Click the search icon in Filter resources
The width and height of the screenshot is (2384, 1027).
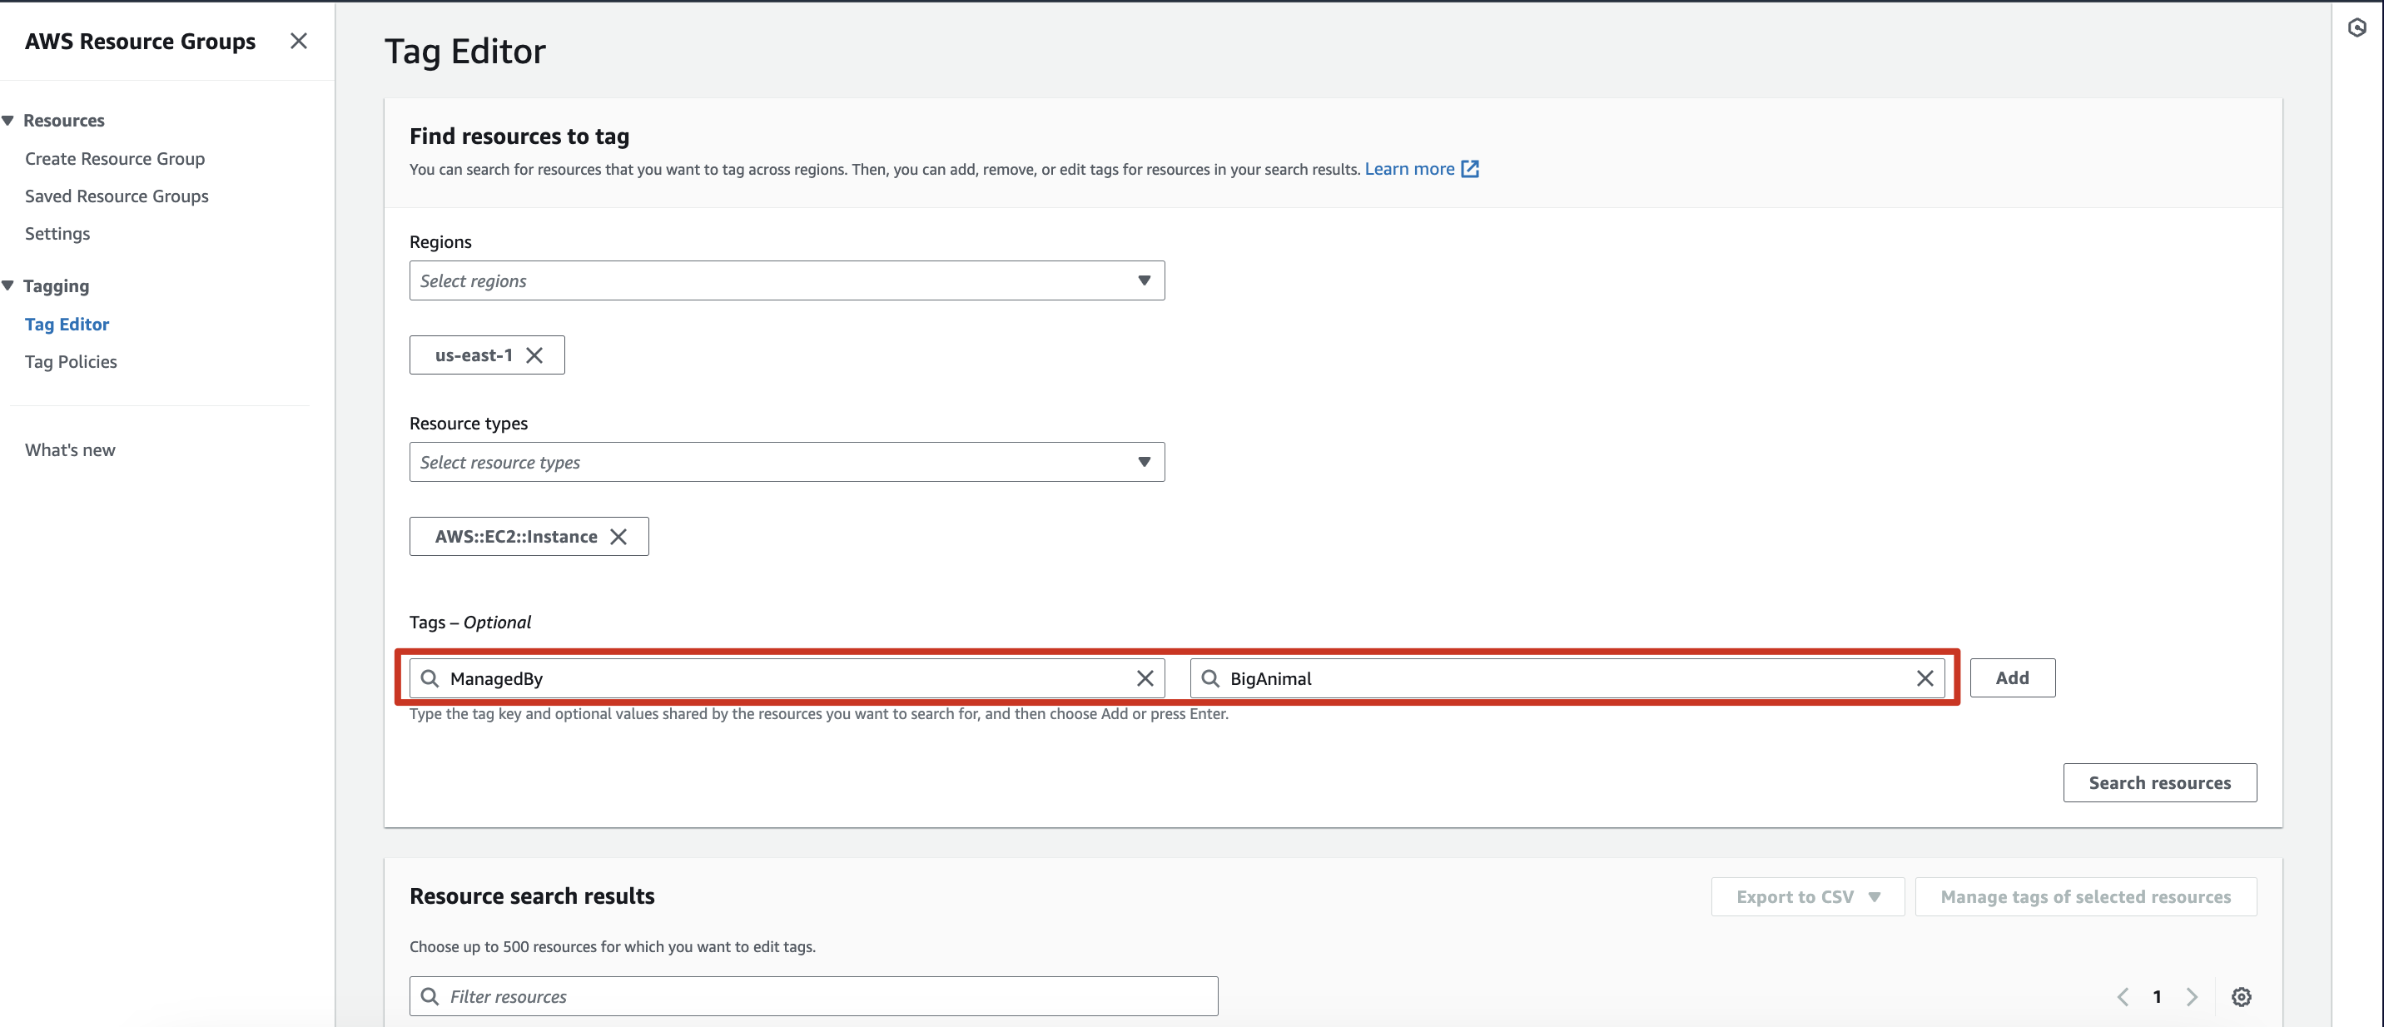click(430, 996)
